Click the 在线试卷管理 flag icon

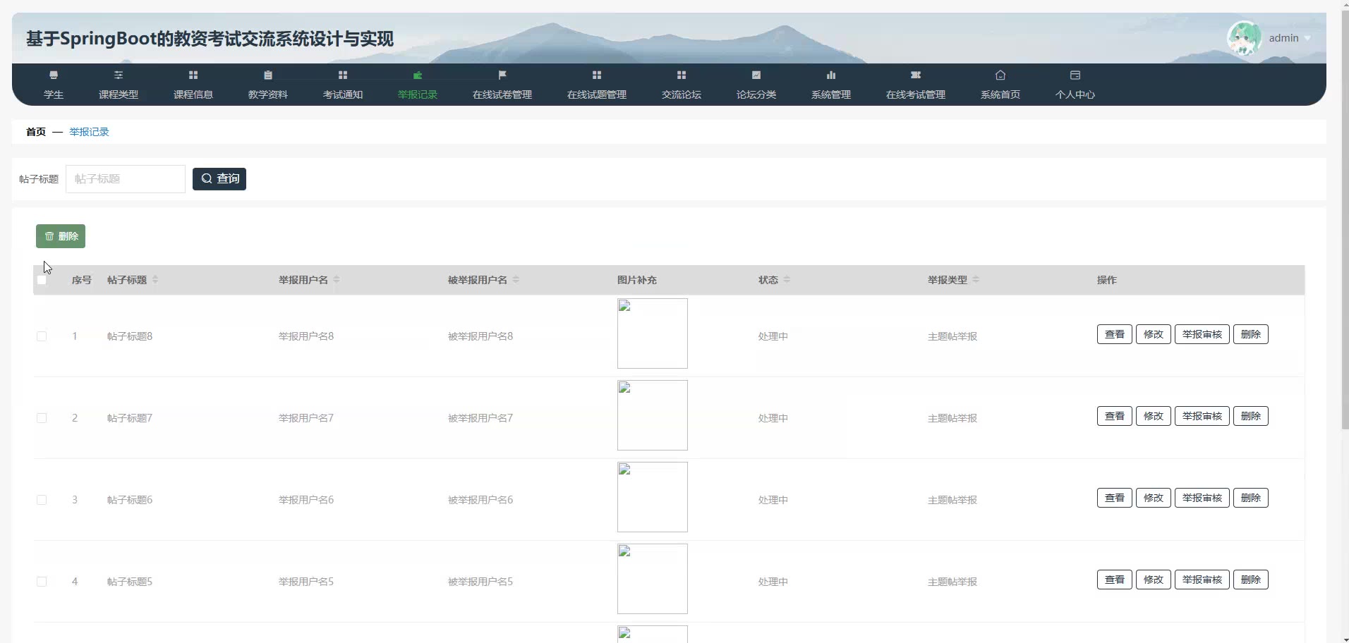(502, 75)
